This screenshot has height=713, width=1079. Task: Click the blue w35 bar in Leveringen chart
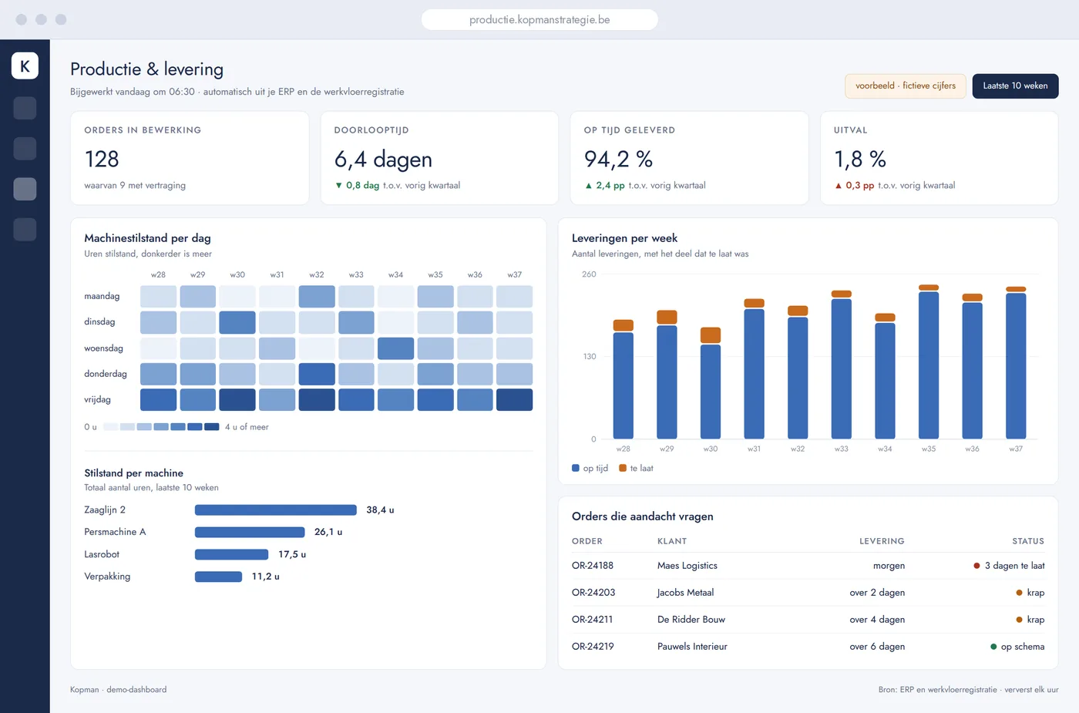coord(929,365)
